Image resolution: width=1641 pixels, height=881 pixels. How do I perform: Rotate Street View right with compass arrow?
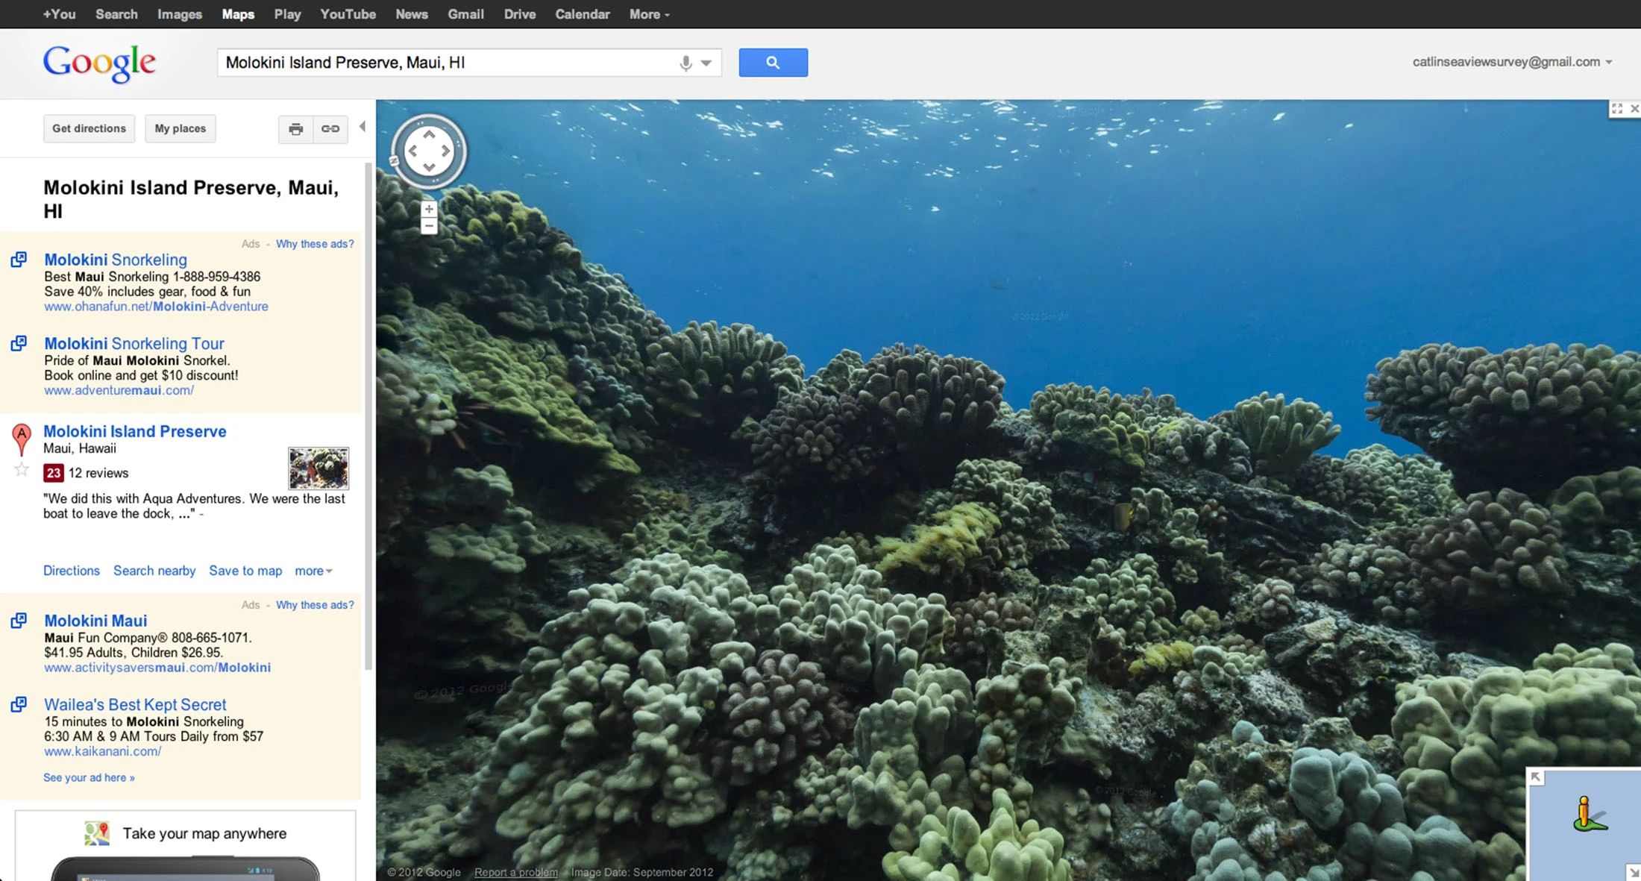446,151
